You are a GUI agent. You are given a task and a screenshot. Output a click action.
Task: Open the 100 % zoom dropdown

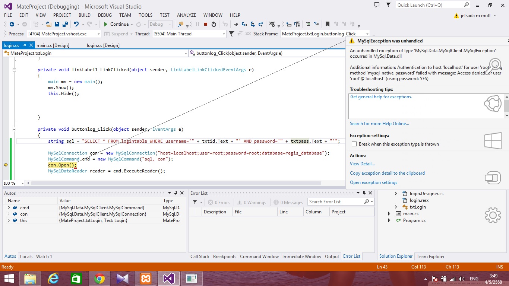click(23, 183)
